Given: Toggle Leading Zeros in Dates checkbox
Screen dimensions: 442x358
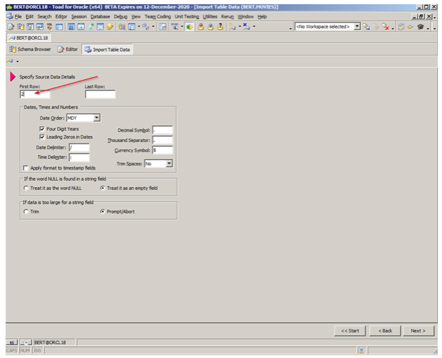Looking at the screenshot, I should tap(42, 137).
